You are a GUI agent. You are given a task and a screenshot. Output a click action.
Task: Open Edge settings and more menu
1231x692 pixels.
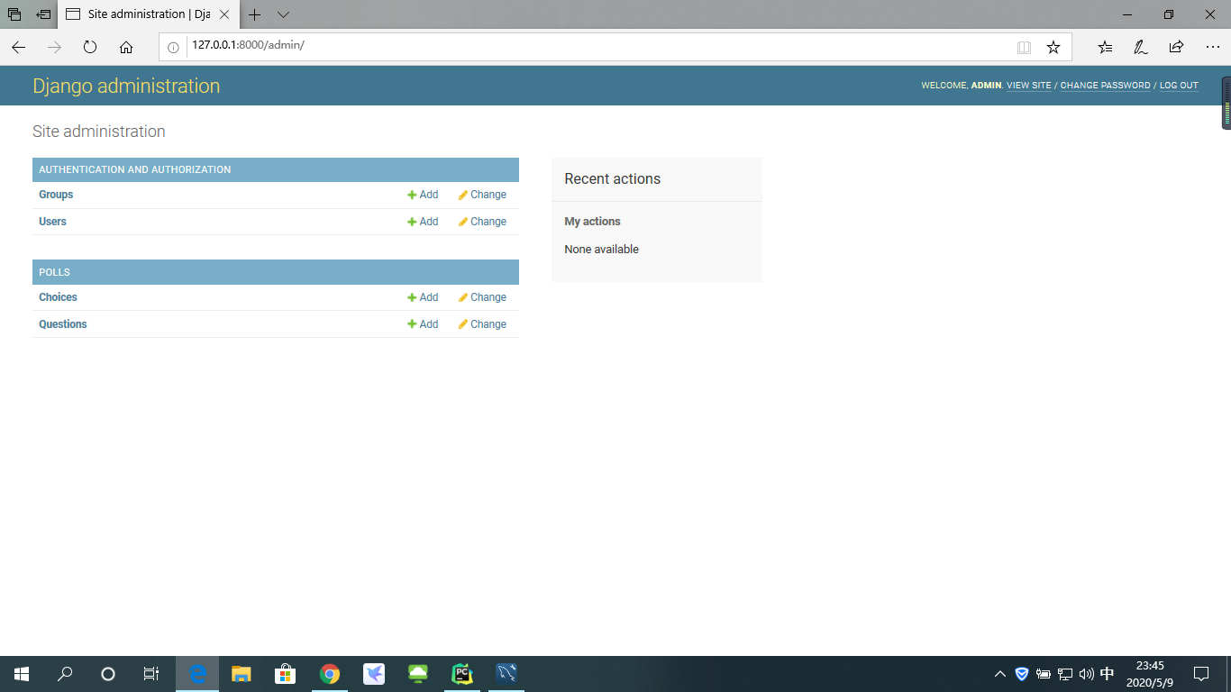pyautogui.click(x=1212, y=47)
